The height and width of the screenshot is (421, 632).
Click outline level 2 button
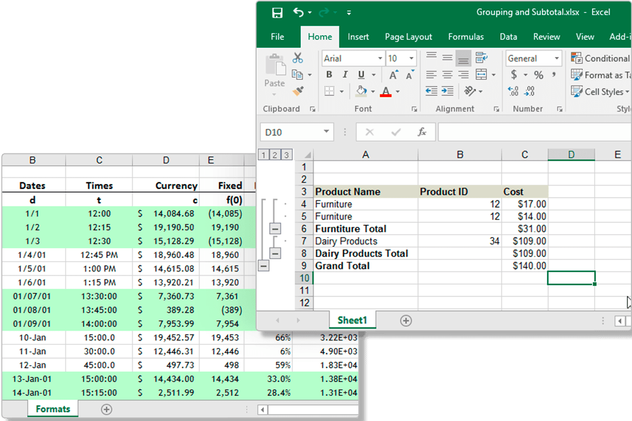point(274,155)
